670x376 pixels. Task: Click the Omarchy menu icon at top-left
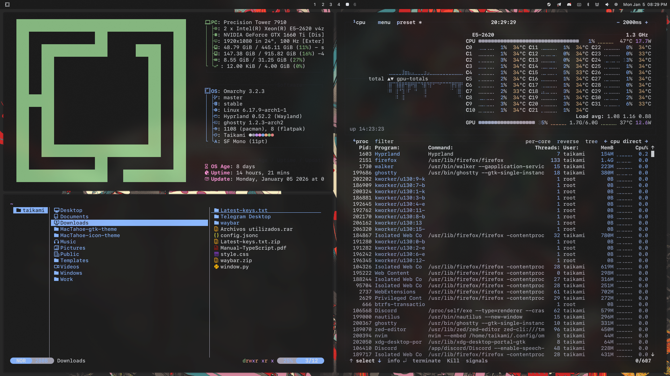coord(7,5)
